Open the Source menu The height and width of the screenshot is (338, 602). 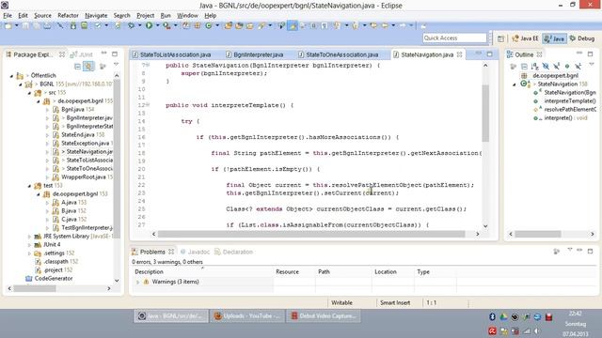(42, 15)
